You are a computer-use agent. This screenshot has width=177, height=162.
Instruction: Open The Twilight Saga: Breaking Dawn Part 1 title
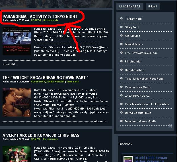tap(46, 78)
